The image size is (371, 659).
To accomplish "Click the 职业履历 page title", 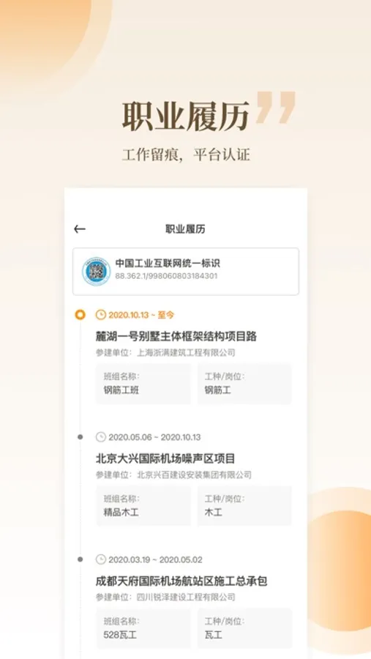I will (185, 229).
